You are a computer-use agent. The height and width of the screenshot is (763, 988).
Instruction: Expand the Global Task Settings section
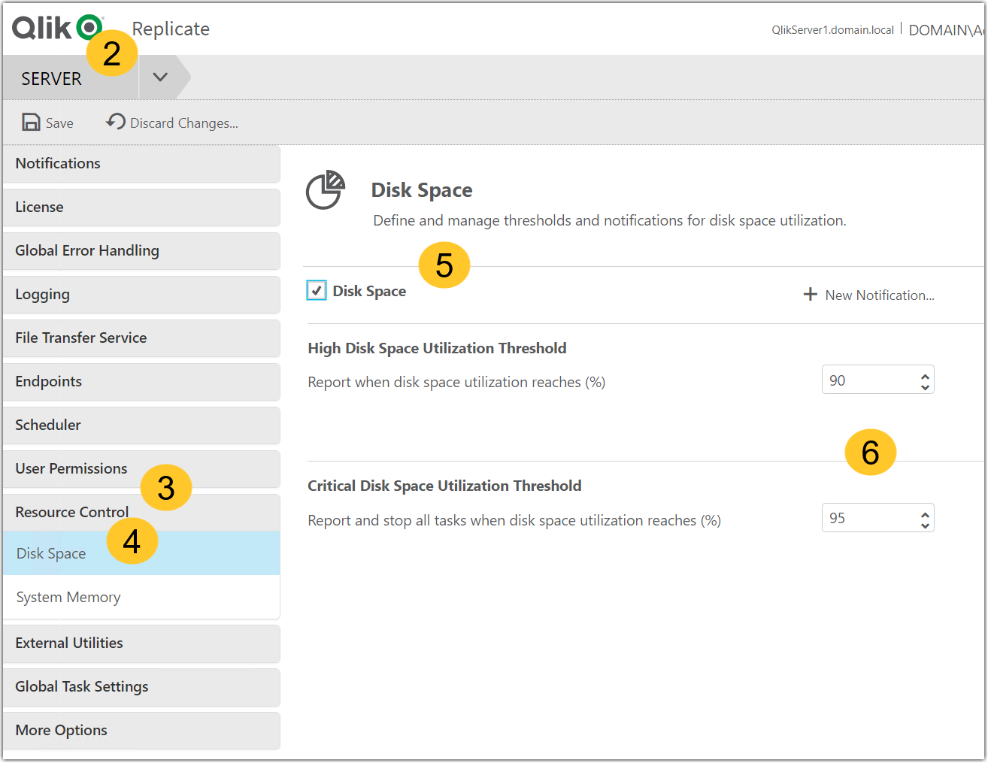point(81,686)
